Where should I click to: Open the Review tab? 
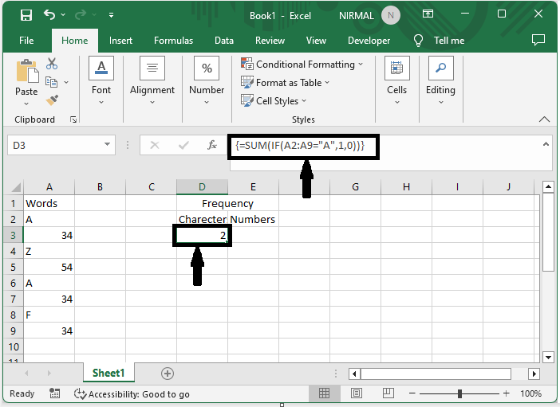pyautogui.click(x=270, y=41)
